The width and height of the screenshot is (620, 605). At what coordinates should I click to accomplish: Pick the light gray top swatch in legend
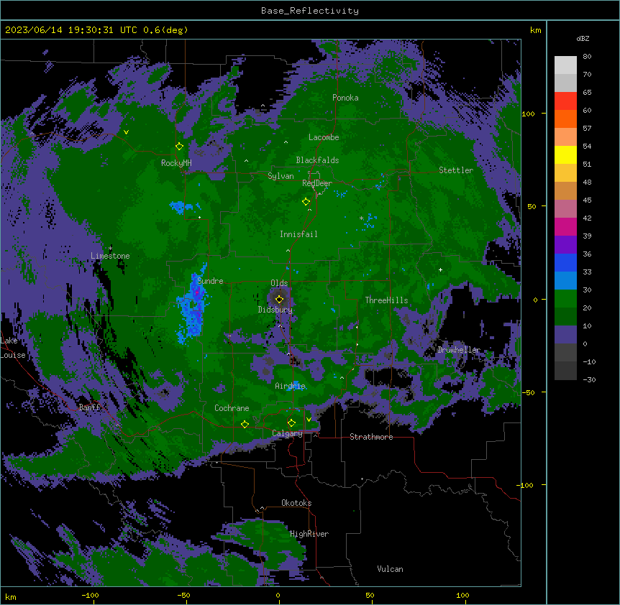click(x=565, y=65)
